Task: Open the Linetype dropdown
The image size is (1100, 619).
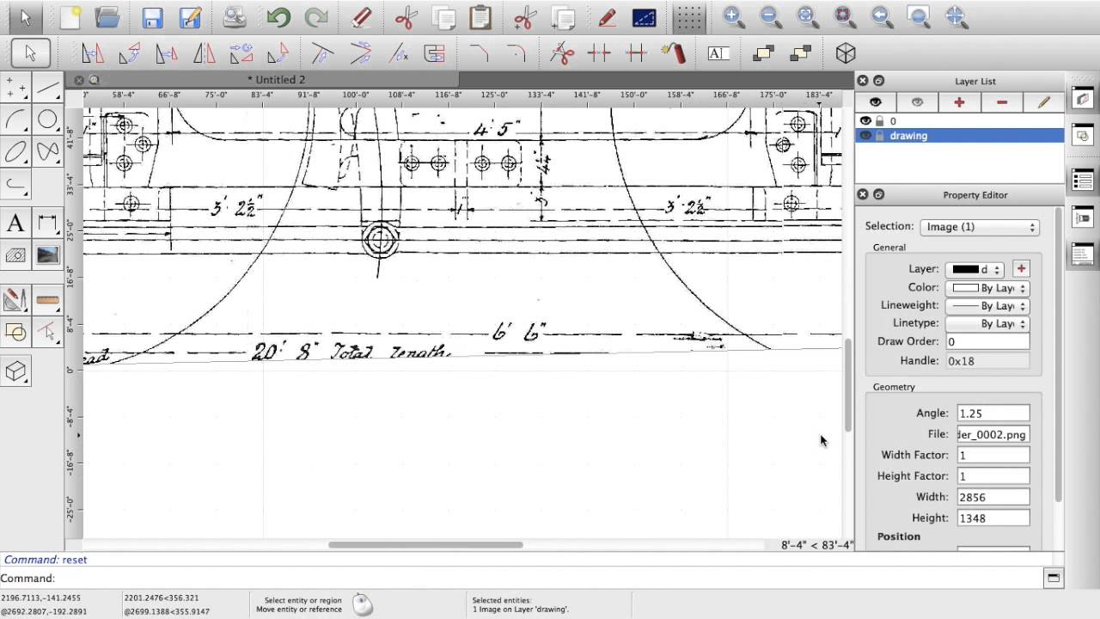Action: tap(987, 323)
